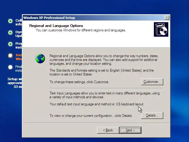The image size is (189, 142).
Task: Click the Dynamic Update step green indicator
Action: tap(10, 33)
